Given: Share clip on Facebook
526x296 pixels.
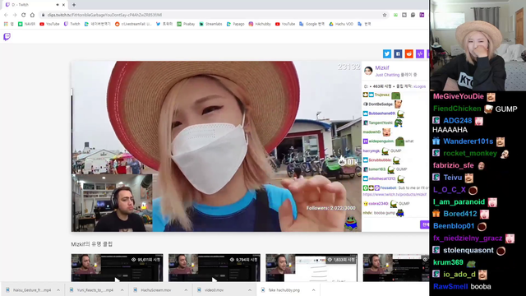Looking at the screenshot, I should click(398, 53).
